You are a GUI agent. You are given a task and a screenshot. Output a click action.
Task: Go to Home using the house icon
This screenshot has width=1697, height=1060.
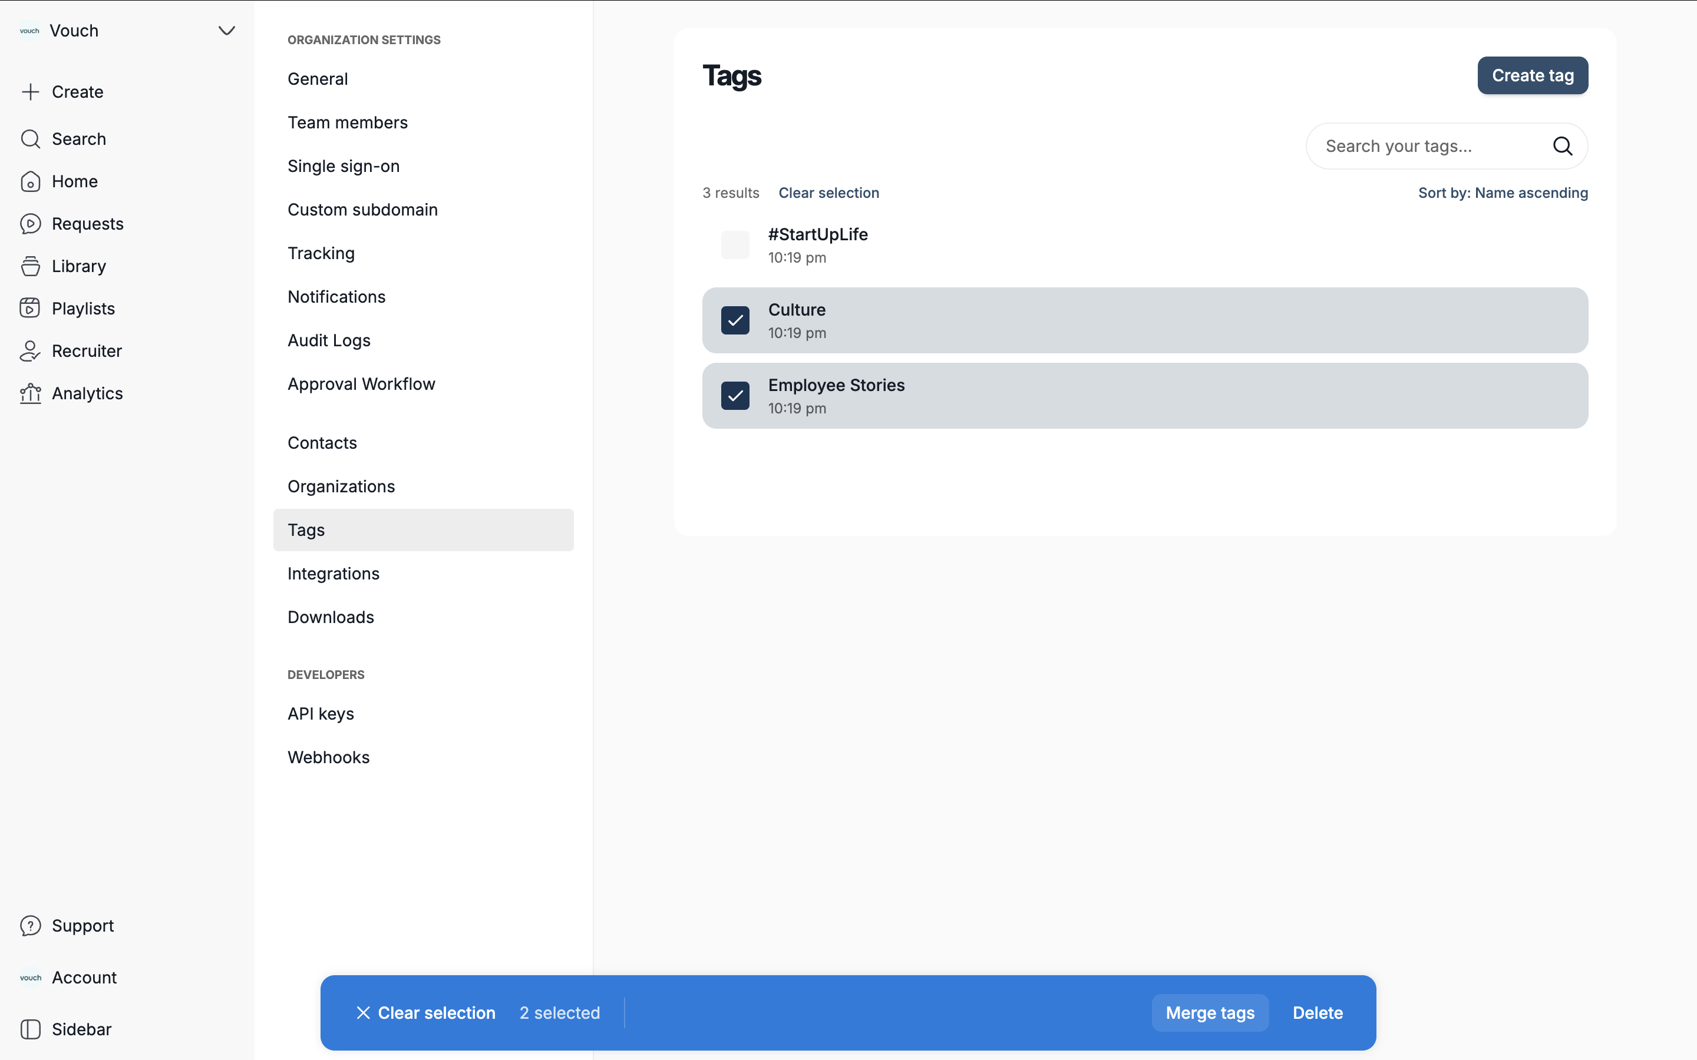(30, 181)
